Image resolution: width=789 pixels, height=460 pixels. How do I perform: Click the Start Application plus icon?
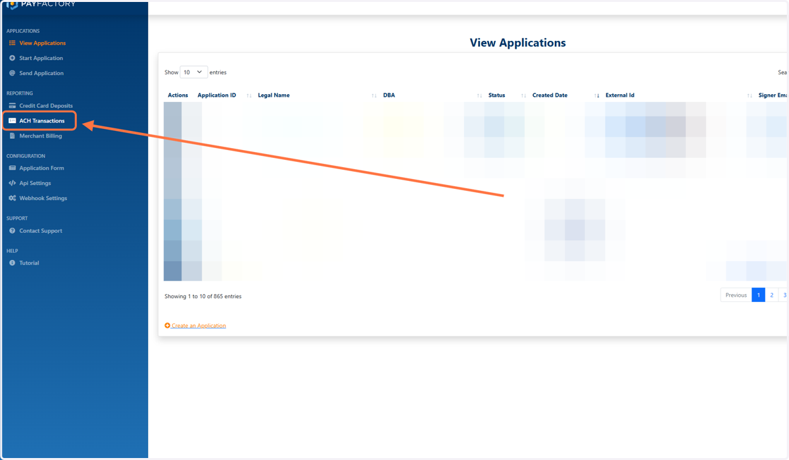(12, 58)
